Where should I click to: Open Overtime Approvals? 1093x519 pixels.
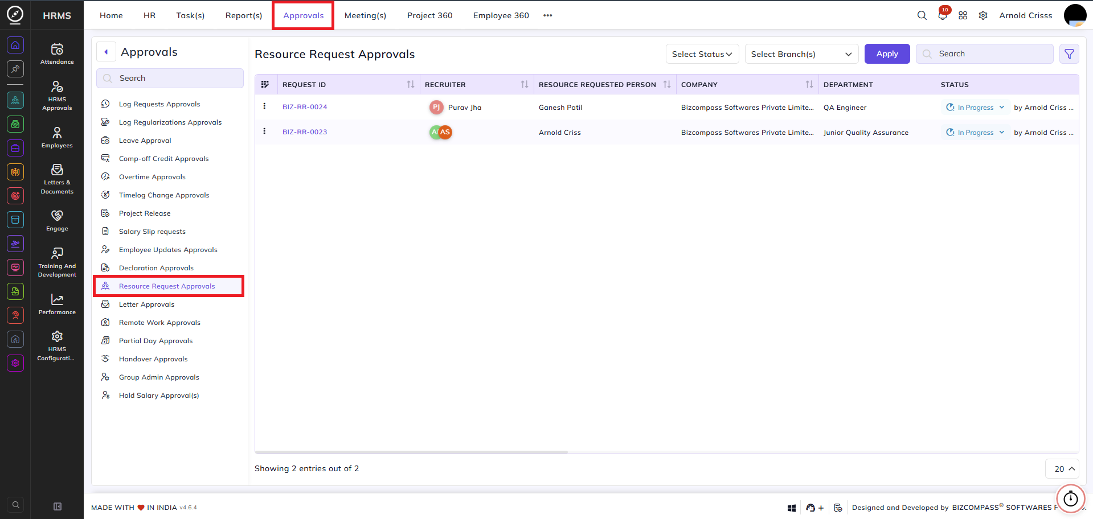(x=152, y=177)
